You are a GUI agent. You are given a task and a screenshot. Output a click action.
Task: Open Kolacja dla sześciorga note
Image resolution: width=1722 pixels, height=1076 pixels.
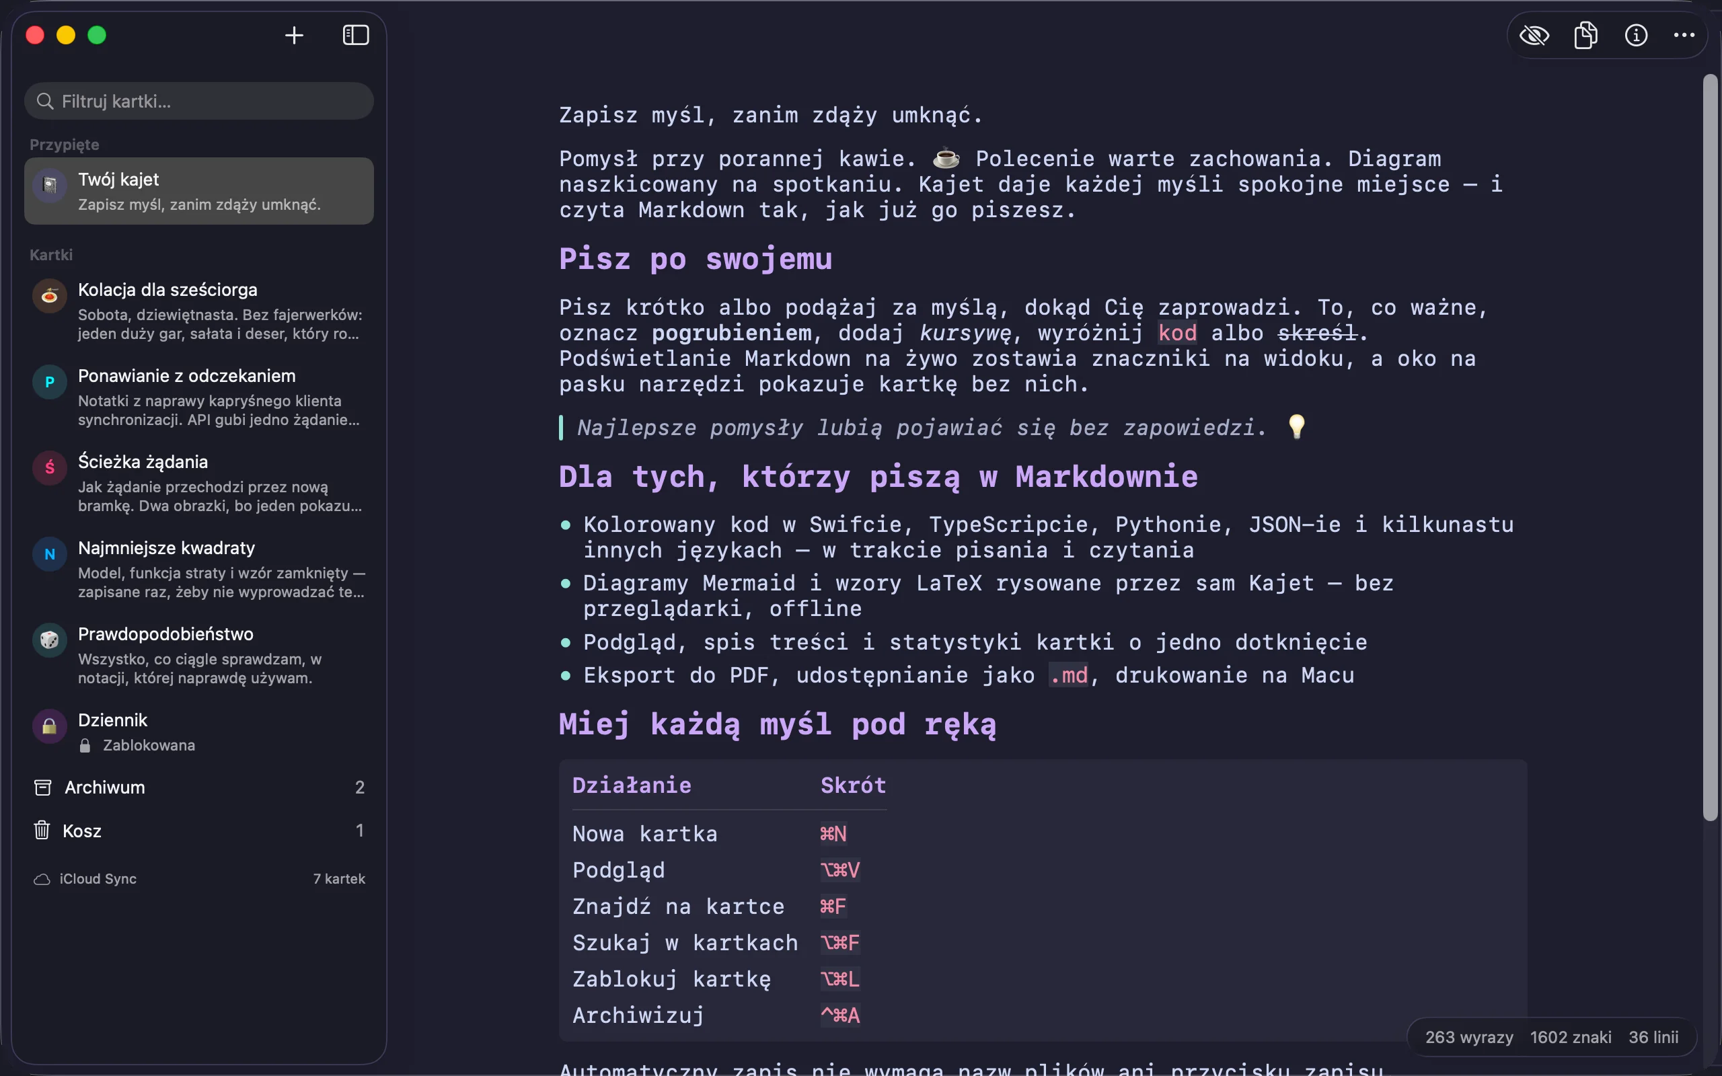click(199, 311)
